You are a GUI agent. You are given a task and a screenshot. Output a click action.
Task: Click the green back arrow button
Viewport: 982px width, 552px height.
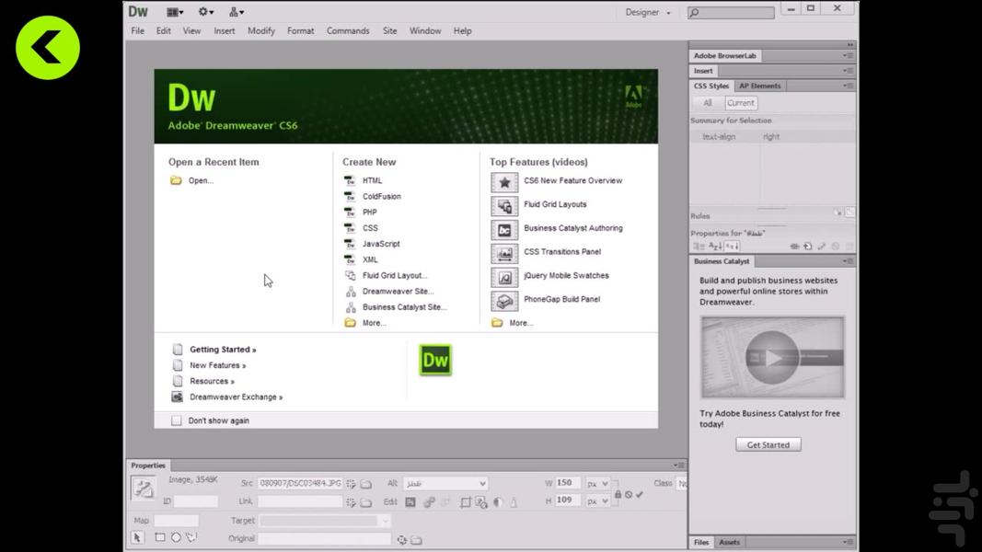(48, 47)
